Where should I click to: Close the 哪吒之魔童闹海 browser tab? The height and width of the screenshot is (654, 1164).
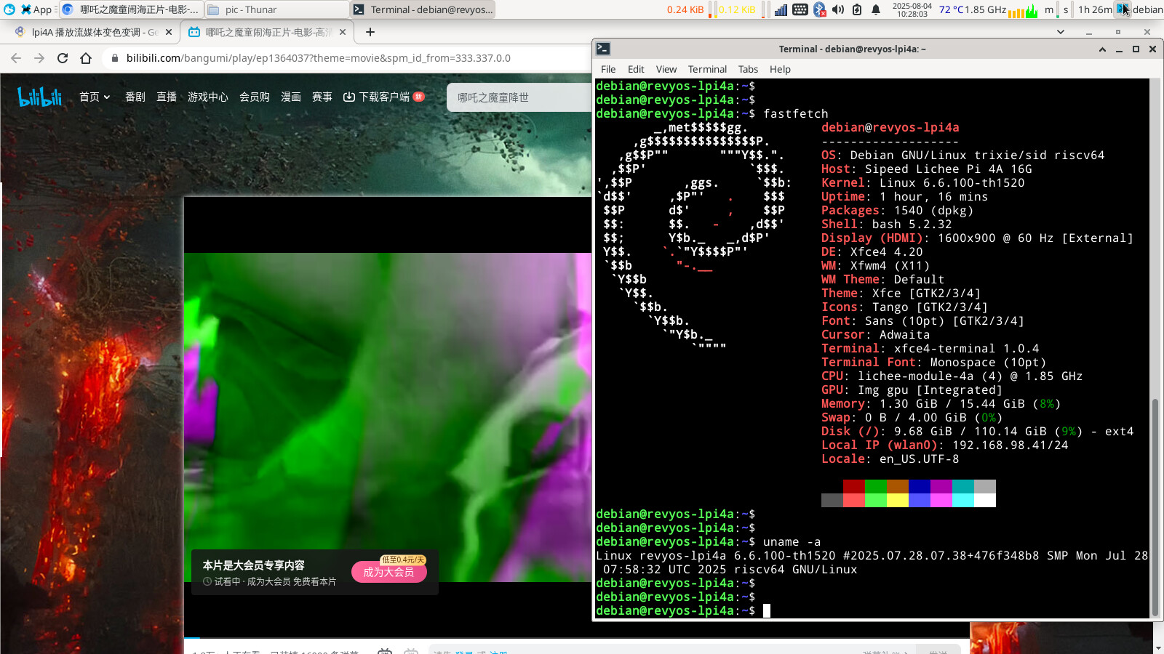[x=343, y=32]
